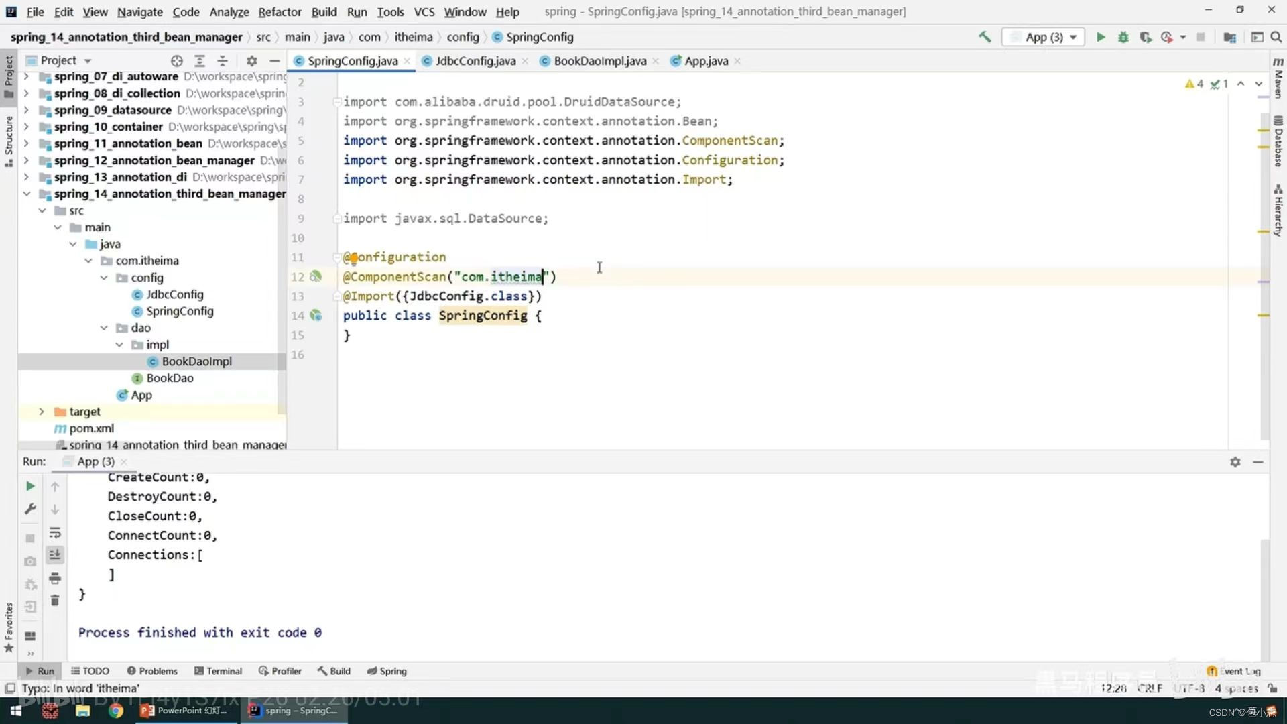Open the TODO tool window
This screenshot has height=724, width=1287.
[90, 671]
